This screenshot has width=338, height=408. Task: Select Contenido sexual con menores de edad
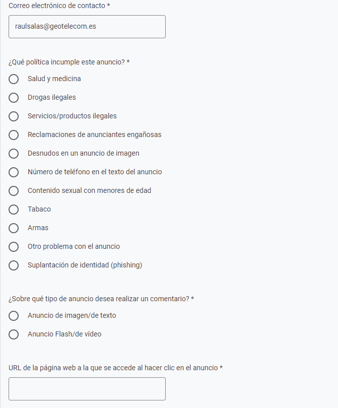pos(14,191)
